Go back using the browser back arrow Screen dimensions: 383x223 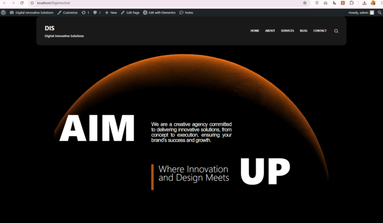point(4,3)
